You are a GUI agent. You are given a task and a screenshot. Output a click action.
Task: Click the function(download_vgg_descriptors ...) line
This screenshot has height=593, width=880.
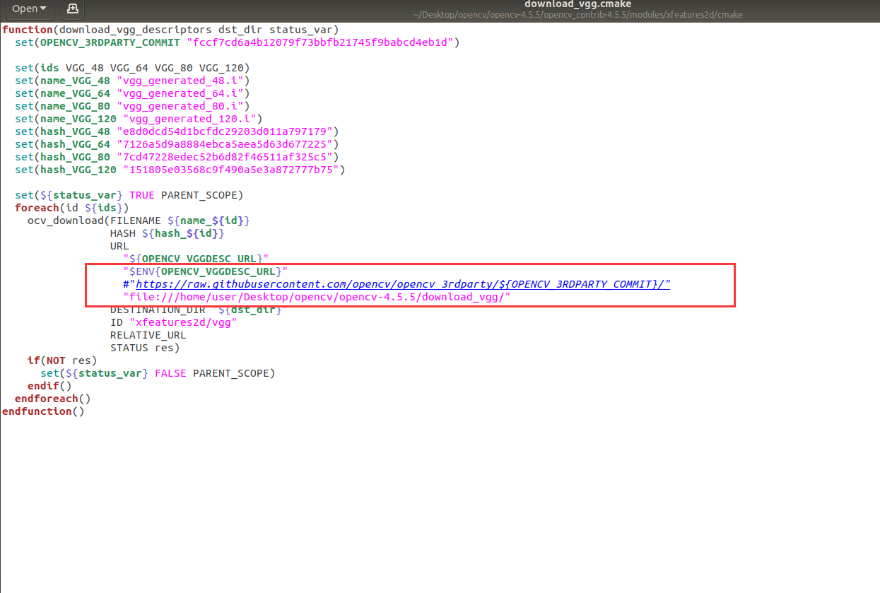pos(170,30)
